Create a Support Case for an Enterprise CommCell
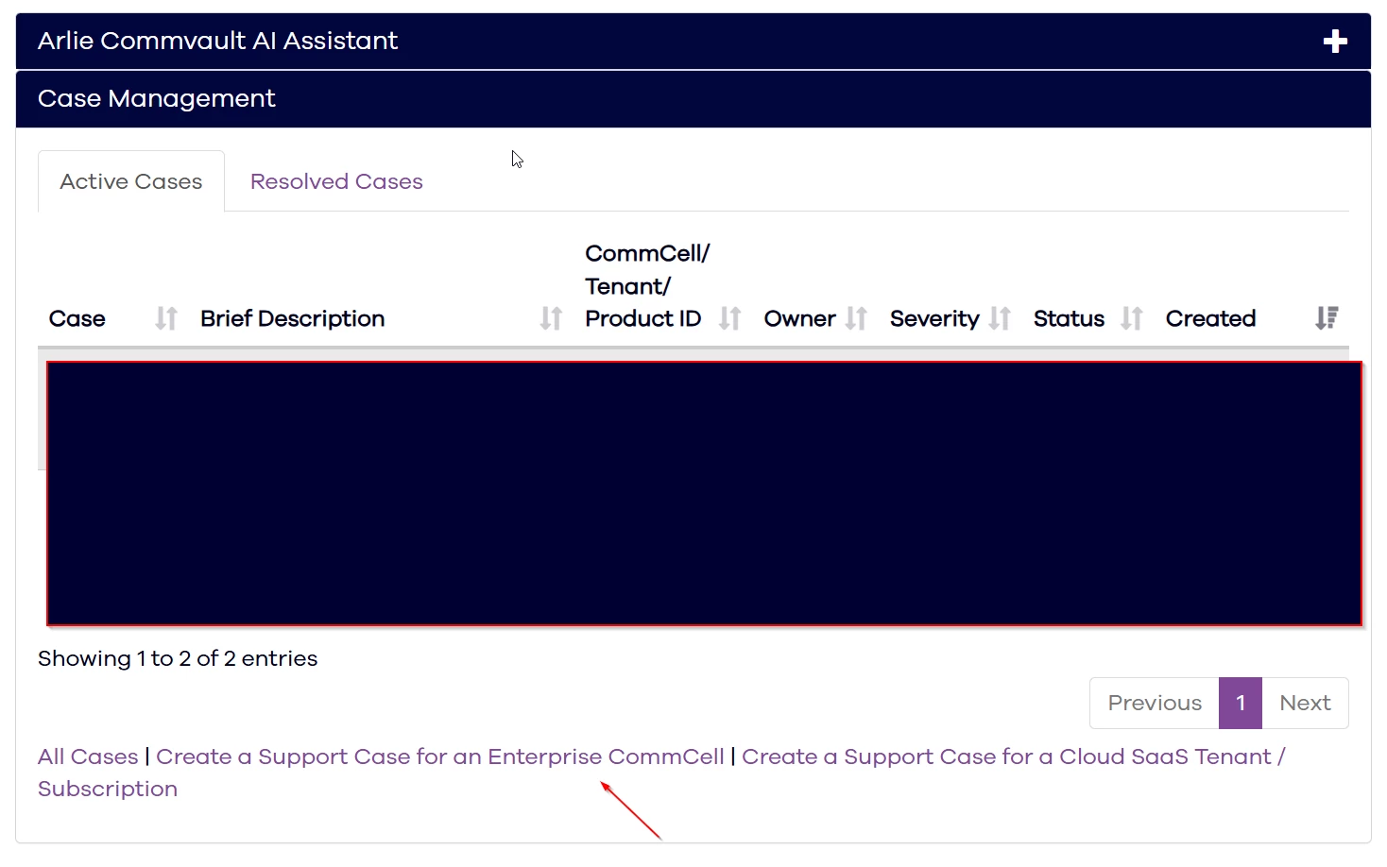Viewport: 1387px width, 867px height. (440, 756)
